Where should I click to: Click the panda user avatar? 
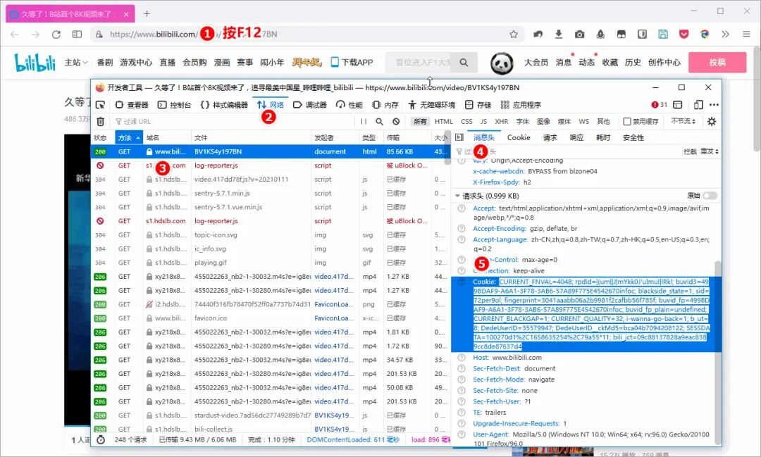(x=502, y=63)
